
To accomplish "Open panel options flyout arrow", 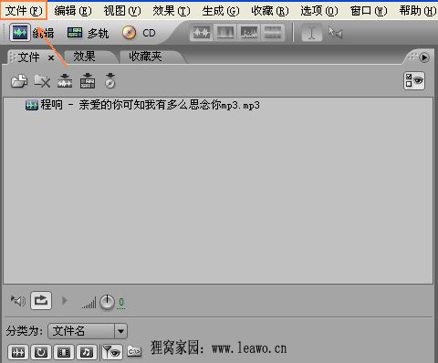I will click(x=424, y=57).
